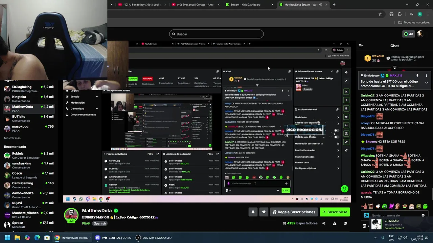Viewport: 433px width, 243px height.
Task: Open the Windows Start menu
Action: (x=7, y=238)
